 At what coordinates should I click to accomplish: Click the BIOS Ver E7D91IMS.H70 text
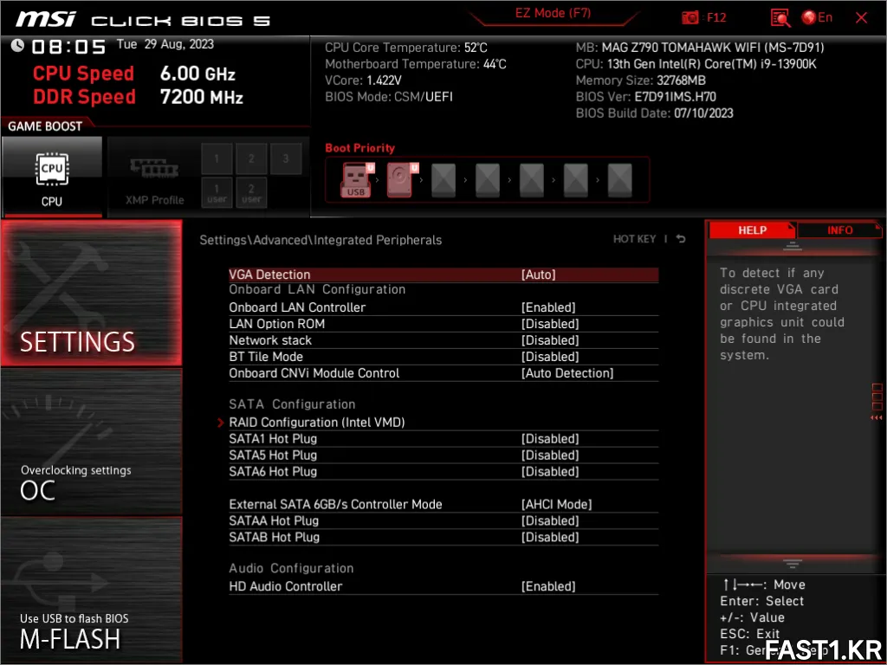(646, 97)
